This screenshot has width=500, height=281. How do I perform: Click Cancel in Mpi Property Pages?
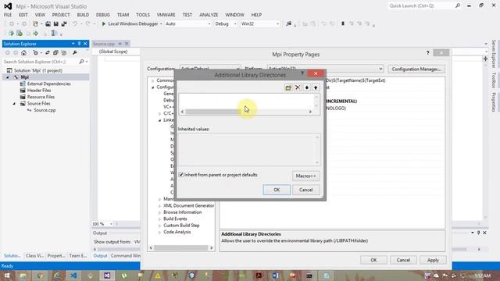point(403,260)
